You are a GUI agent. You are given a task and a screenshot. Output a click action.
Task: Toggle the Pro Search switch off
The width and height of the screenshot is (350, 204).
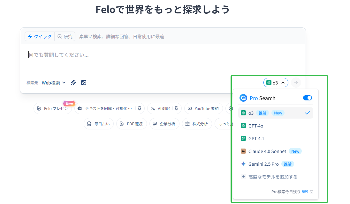coord(307,98)
